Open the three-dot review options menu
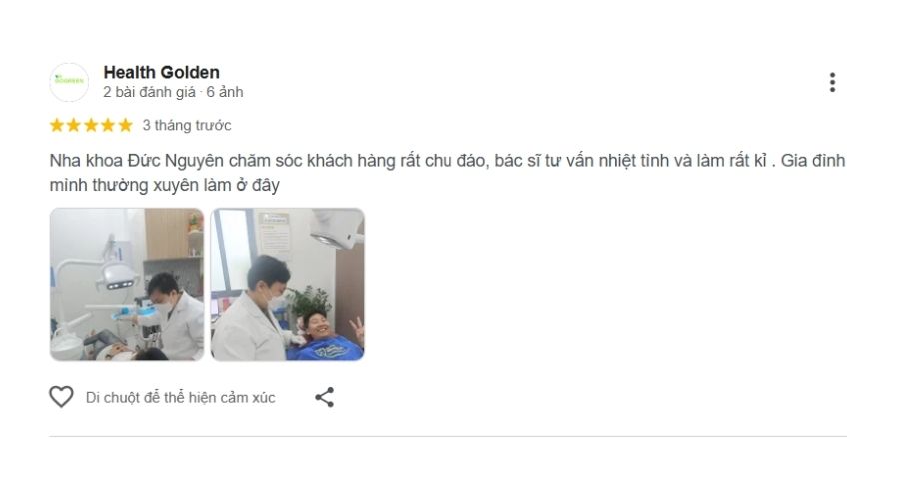The image size is (899, 499). point(832,82)
